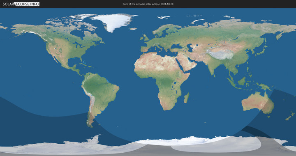
Task: Click the British Isles
Action: 144,38
